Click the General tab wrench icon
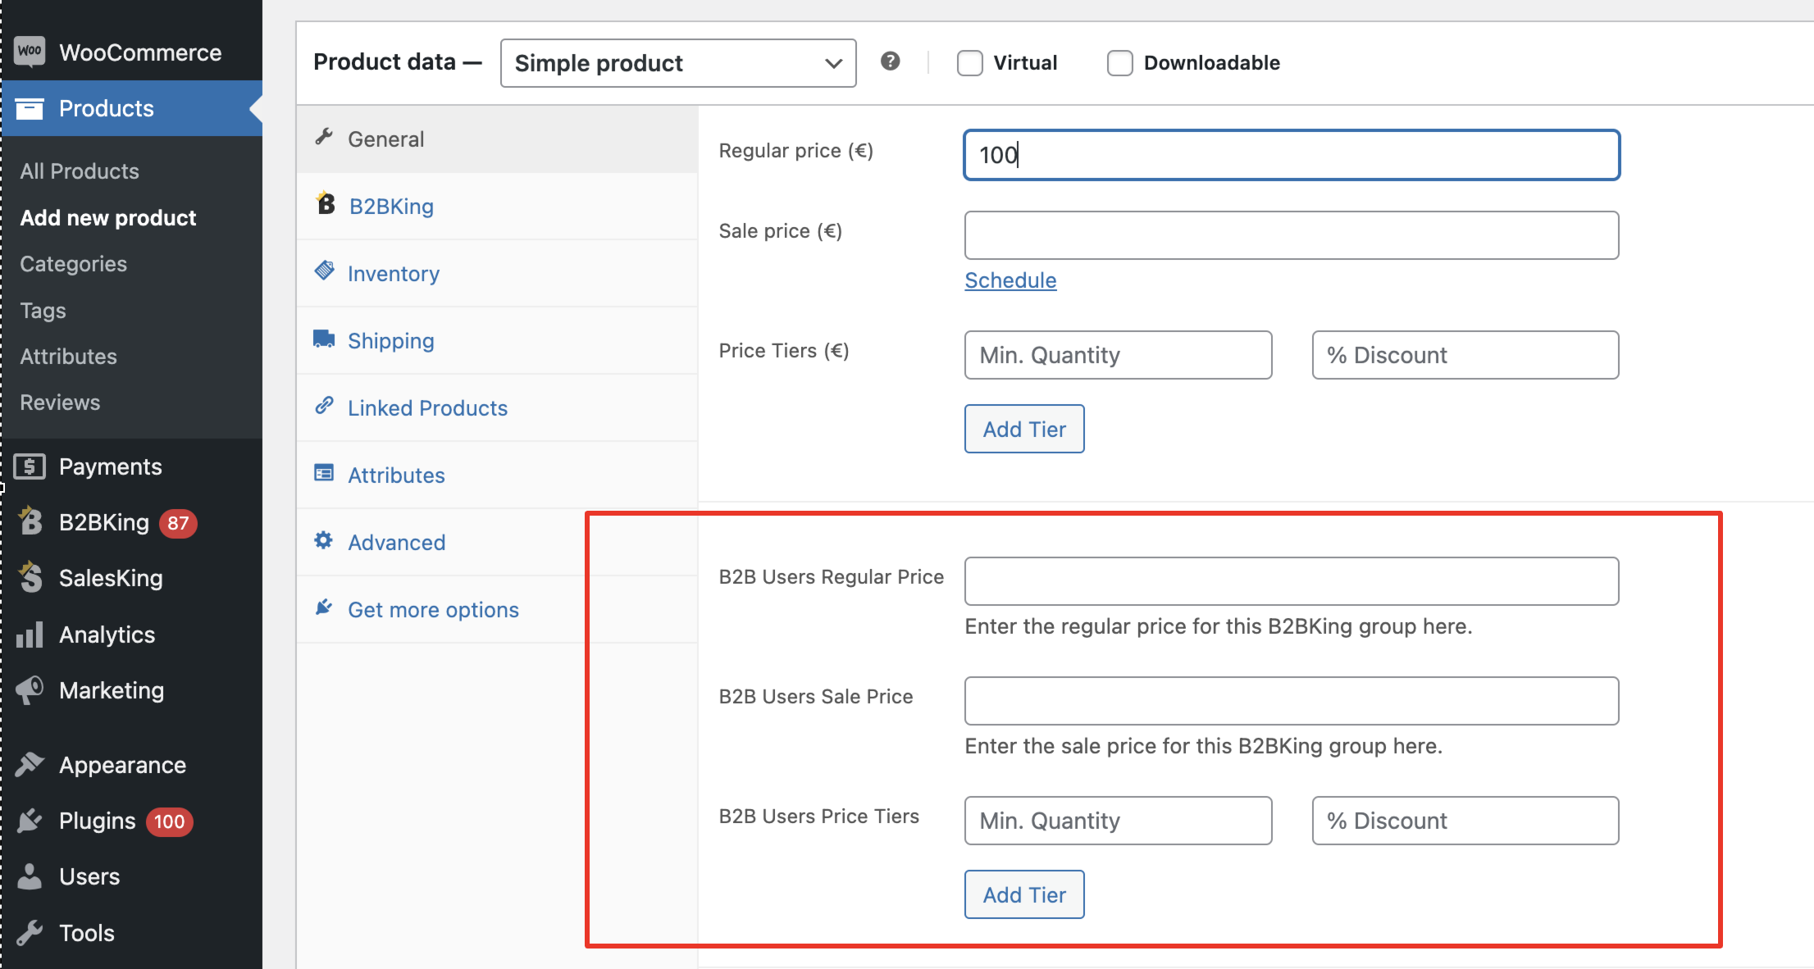The height and width of the screenshot is (969, 1814). [x=324, y=137]
